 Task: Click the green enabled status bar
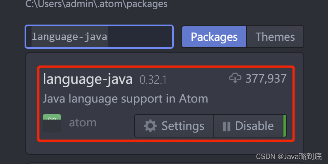click(285, 126)
